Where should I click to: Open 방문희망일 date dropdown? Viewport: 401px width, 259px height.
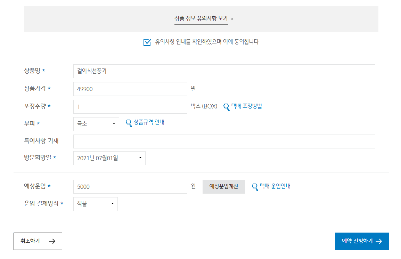109,158
